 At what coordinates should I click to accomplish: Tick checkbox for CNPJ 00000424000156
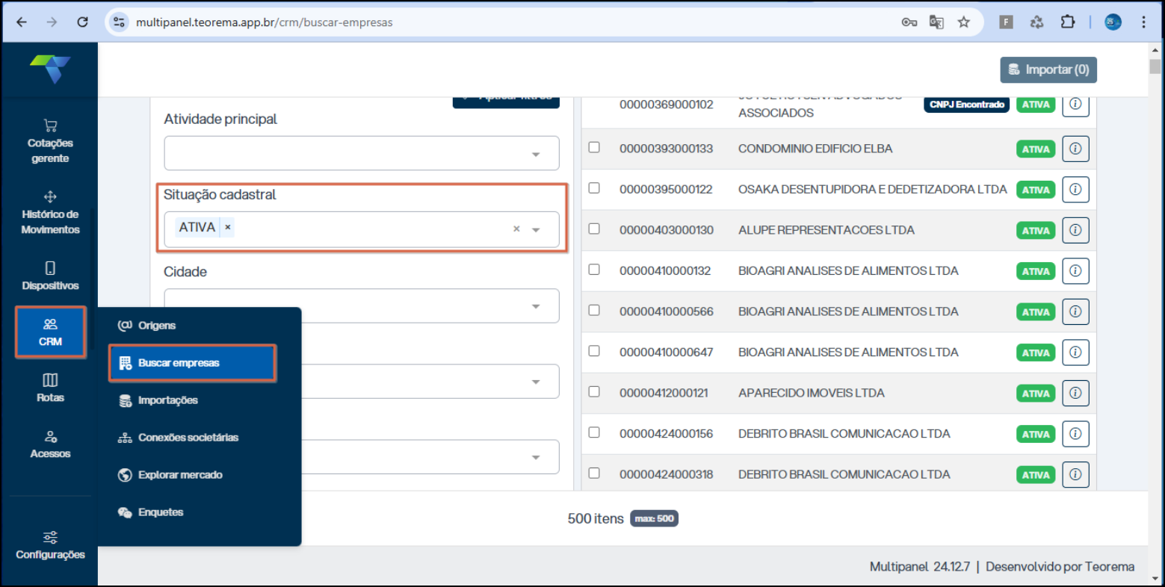pos(594,432)
